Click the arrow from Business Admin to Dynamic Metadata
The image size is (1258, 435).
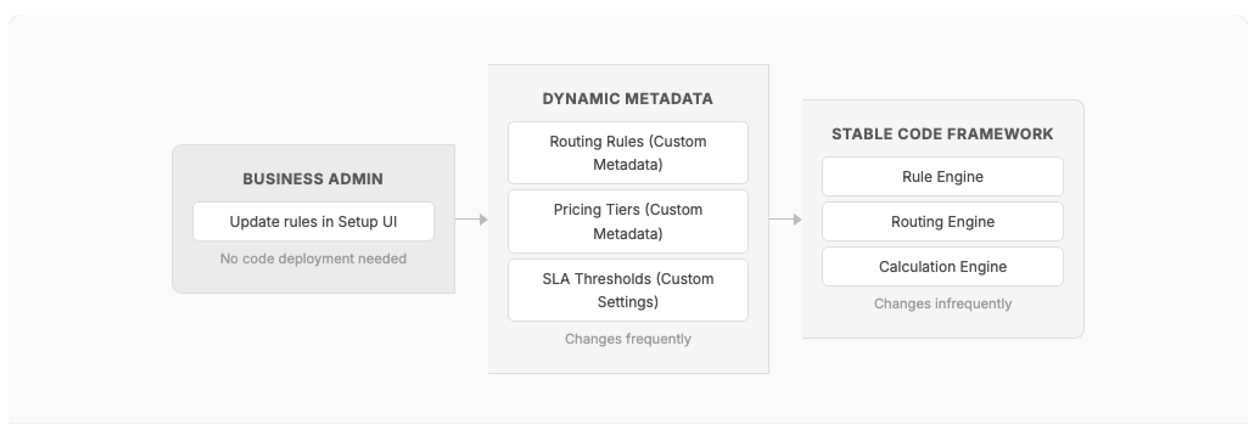click(471, 219)
